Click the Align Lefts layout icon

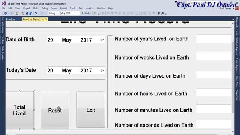point(108,13)
